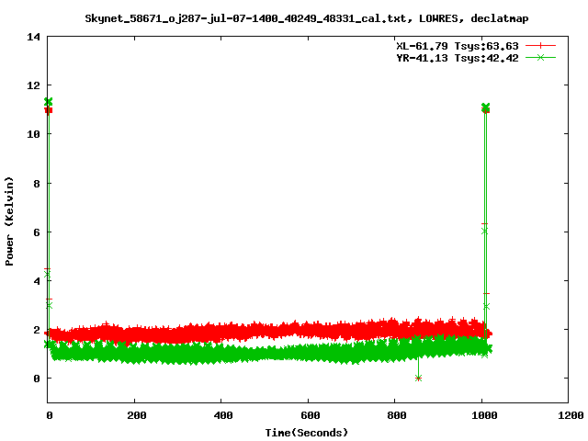588x441 pixels.
Task: Click the plot title ending in LOWRES, declatmap
Action: coord(306,18)
